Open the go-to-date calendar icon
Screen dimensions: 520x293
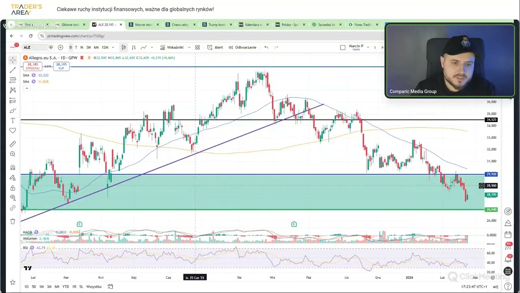[110, 286]
